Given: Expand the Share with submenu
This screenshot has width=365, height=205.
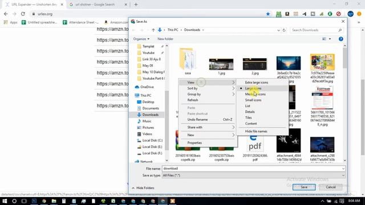Looking at the screenshot, I should click(208, 128).
